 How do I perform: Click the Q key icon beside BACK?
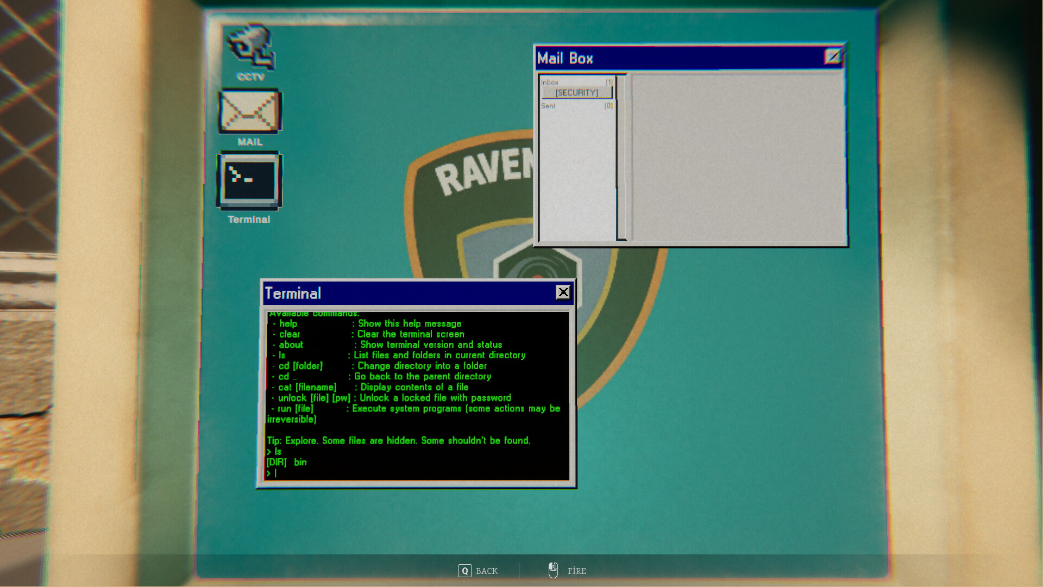pyautogui.click(x=464, y=571)
